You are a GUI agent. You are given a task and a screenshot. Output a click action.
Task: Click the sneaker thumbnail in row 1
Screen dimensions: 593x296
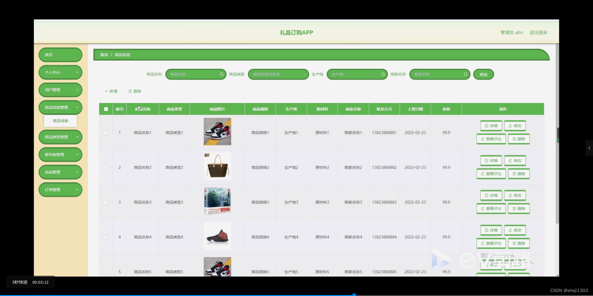pyautogui.click(x=217, y=131)
